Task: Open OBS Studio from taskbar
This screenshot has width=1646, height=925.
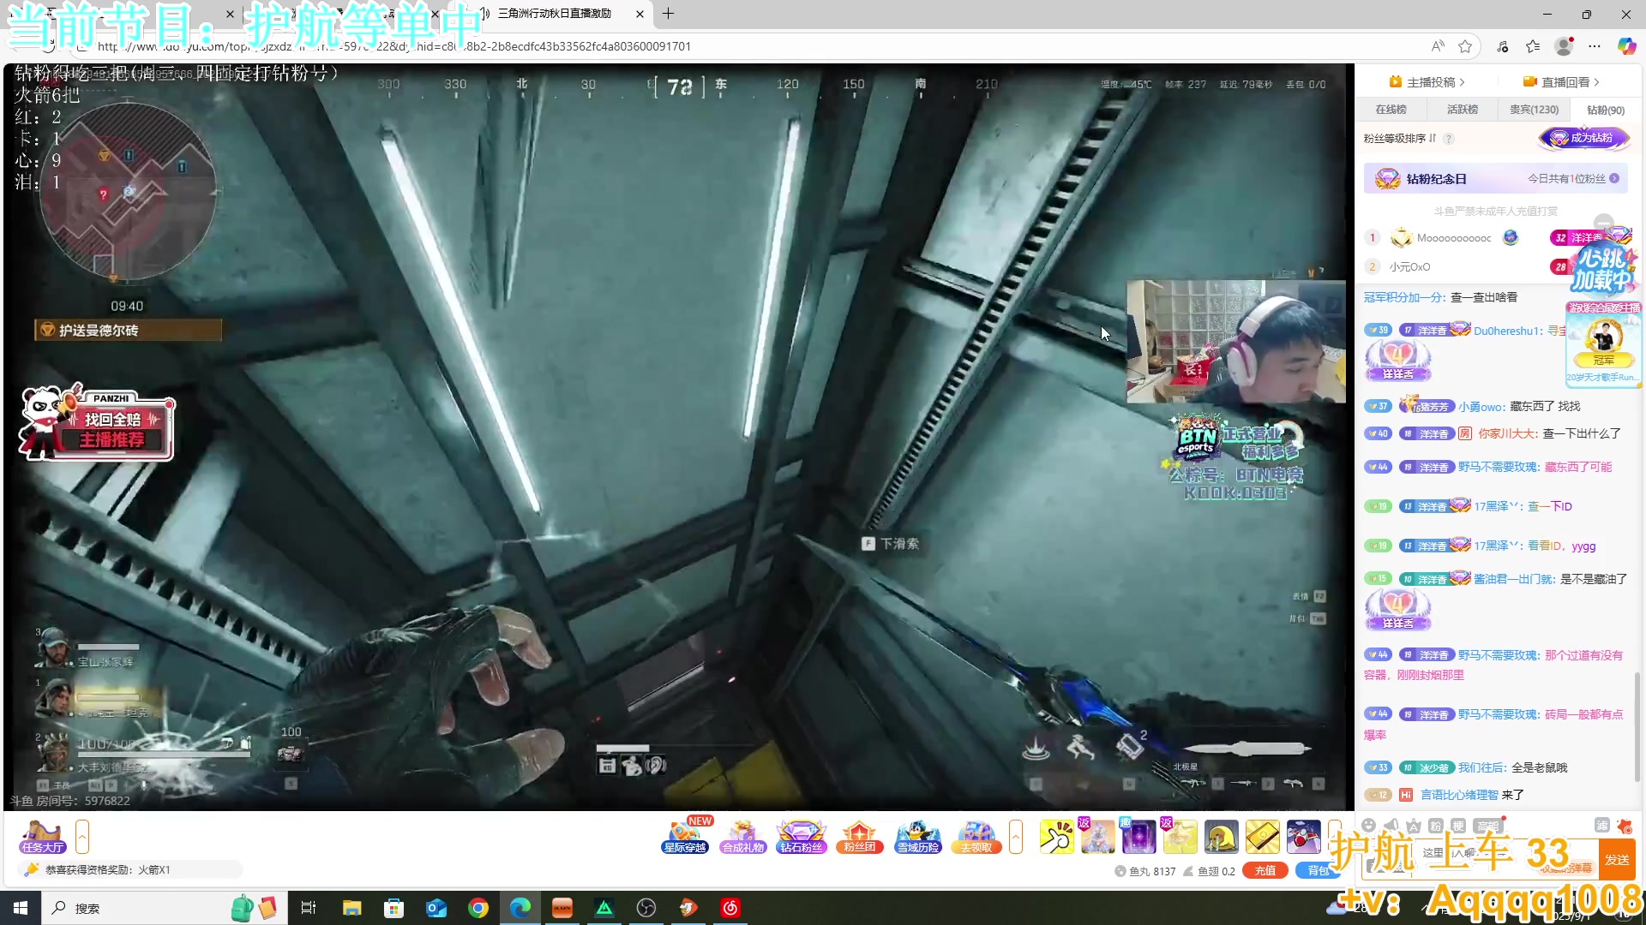Action: [646, 908]
